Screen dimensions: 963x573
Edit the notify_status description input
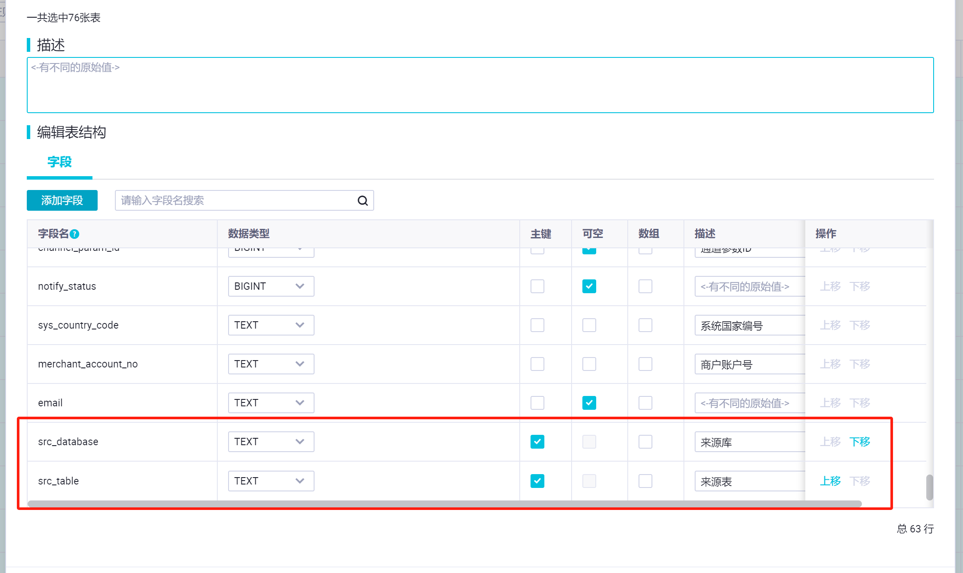pyautogui.click(x=750, y=286)
